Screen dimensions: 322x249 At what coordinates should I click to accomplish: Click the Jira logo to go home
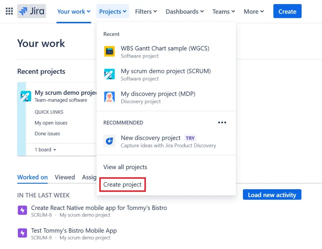tap(31, 11)
